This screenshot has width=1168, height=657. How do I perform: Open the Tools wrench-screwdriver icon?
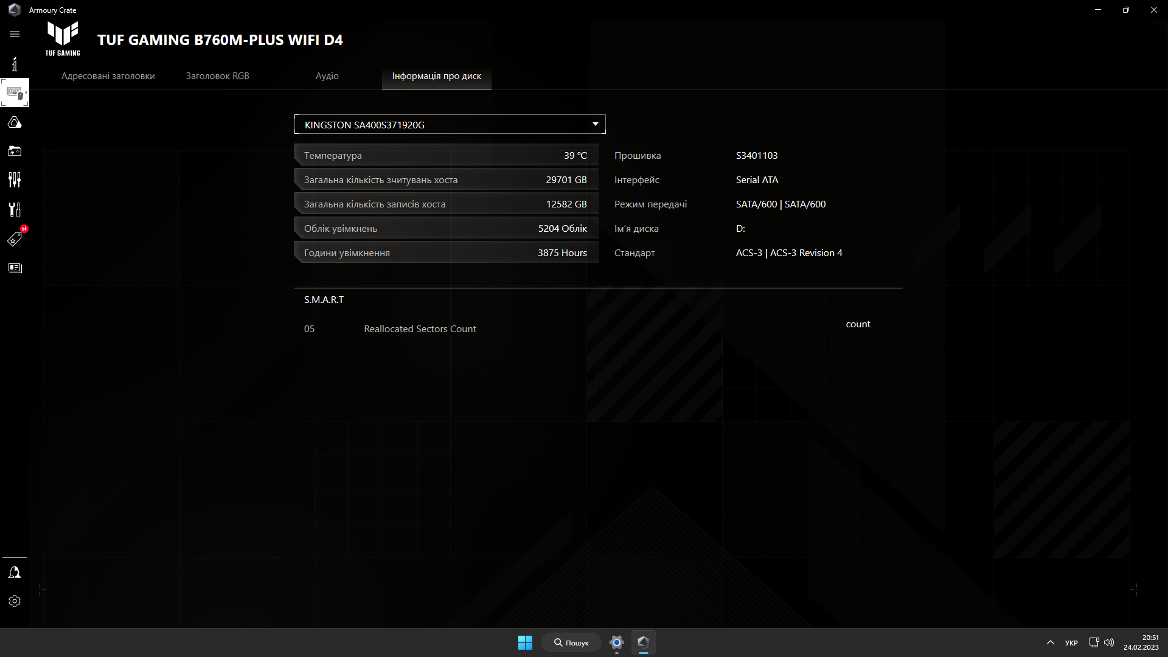15,209
